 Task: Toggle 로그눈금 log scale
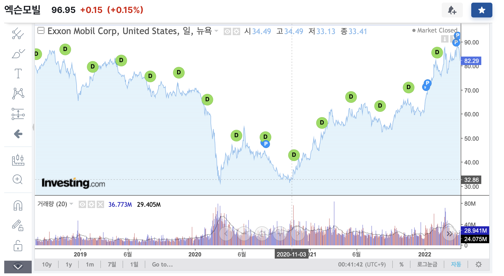coord(427,264)
